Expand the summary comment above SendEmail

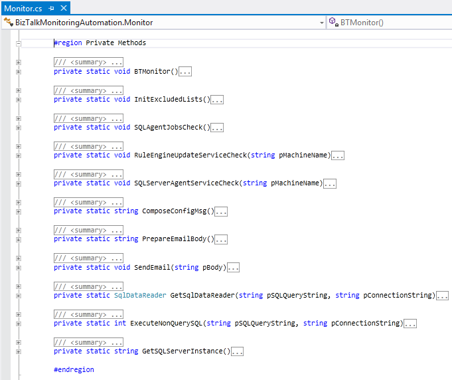point(19,258)
